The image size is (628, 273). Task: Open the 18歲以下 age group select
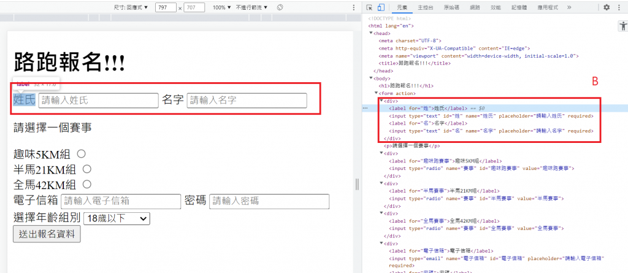[117, 218]
